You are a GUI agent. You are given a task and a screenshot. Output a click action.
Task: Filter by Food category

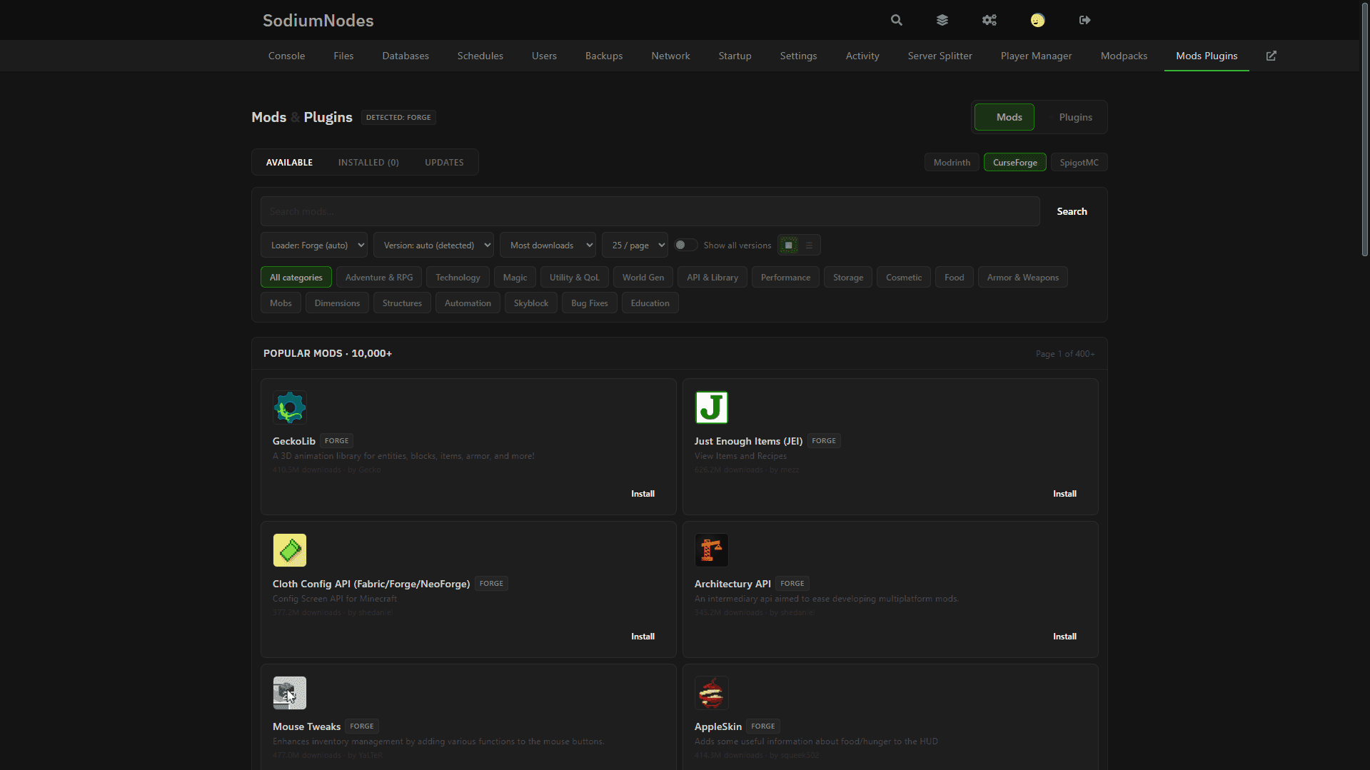click(x=954, y=278)
